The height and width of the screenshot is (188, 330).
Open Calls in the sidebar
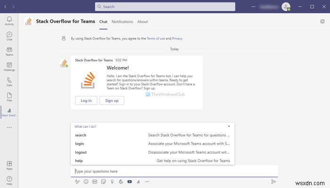9,82
